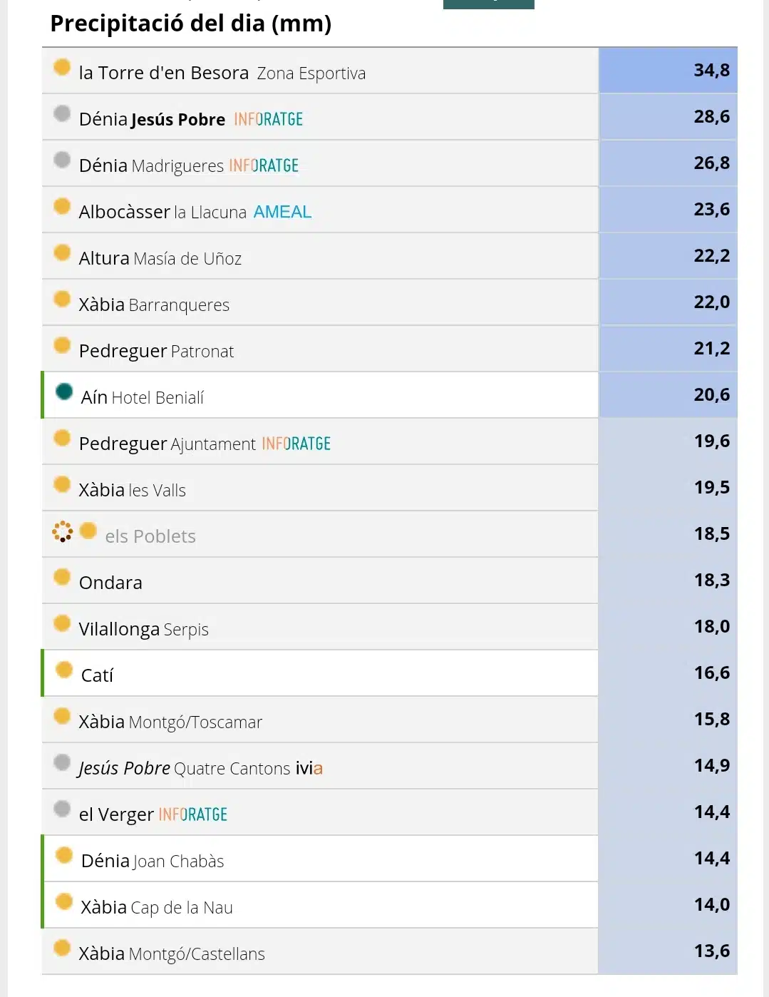Click the orange dot beside Xàbia Cap de la Nau
This screenshot has width=769, height=997.
64,901
